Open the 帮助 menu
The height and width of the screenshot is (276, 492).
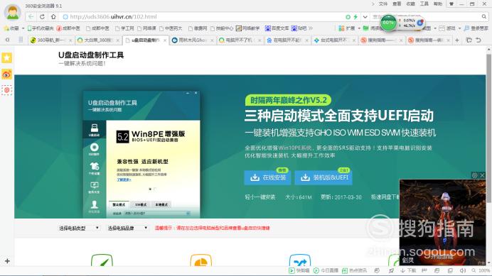tap(438, 4)
